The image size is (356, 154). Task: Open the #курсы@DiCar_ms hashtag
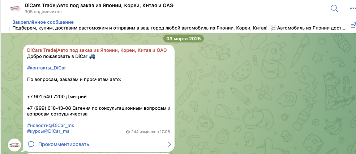[x=48, y=131]
